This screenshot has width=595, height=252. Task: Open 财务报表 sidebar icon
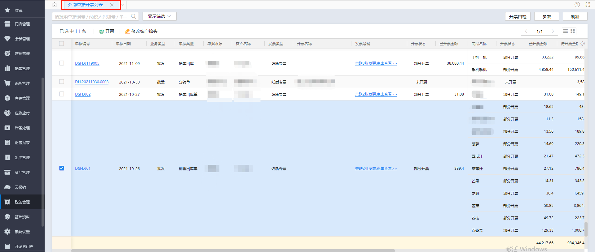[x=7, y=143]
